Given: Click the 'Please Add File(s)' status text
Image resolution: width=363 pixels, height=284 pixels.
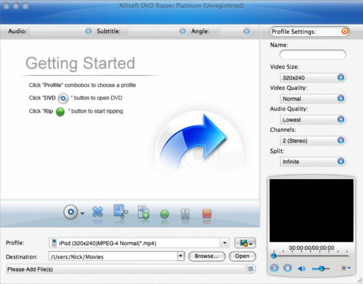Looking at the screenshot, I should point(30,269).
